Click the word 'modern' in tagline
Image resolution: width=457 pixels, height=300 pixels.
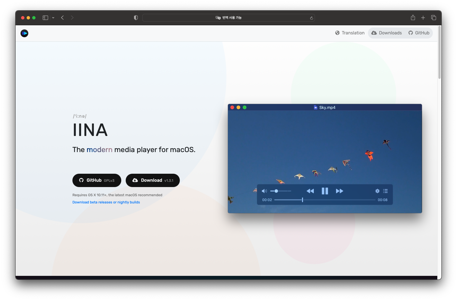click(x=99, y=150)
